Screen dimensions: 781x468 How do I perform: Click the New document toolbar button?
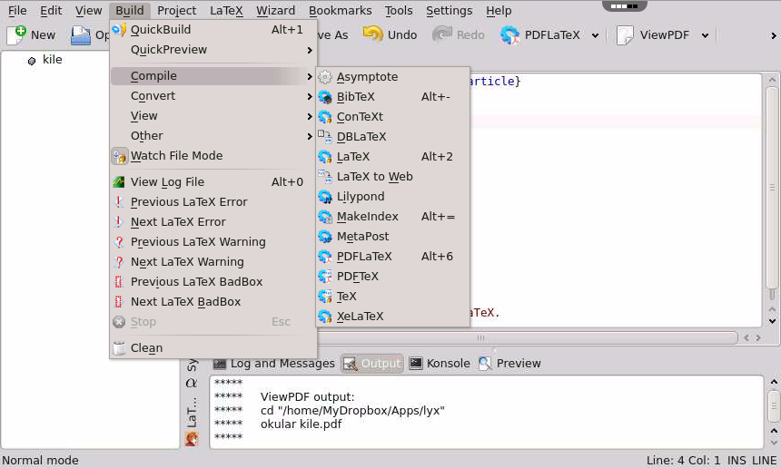[31, 34]
